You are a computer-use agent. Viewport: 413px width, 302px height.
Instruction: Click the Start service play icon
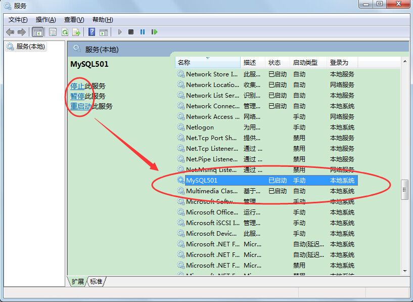[x=120, y=32]
